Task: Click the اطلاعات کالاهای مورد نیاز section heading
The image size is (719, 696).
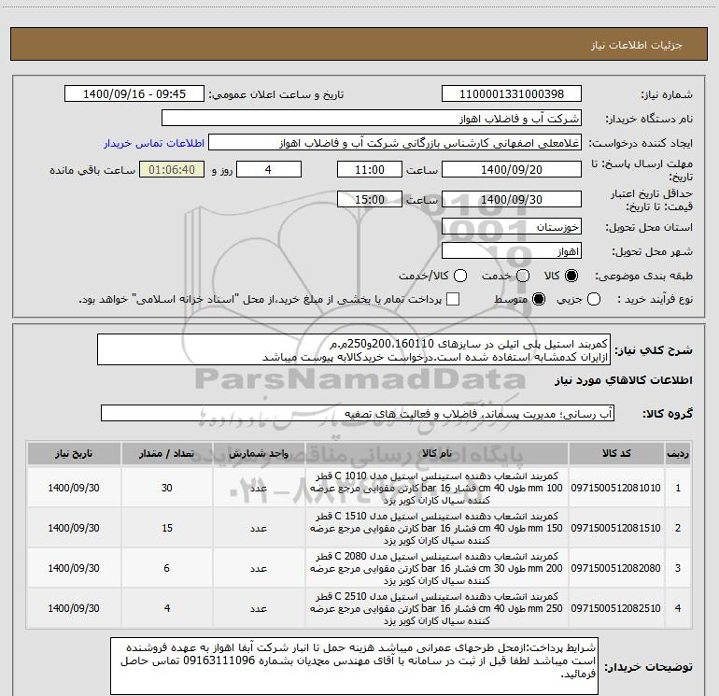Action: (624, 380)
